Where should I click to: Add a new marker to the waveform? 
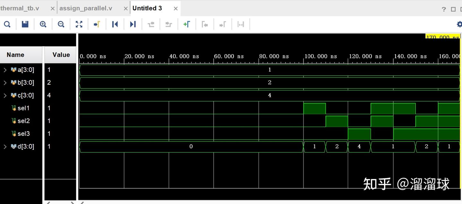(x=187, y=24)
